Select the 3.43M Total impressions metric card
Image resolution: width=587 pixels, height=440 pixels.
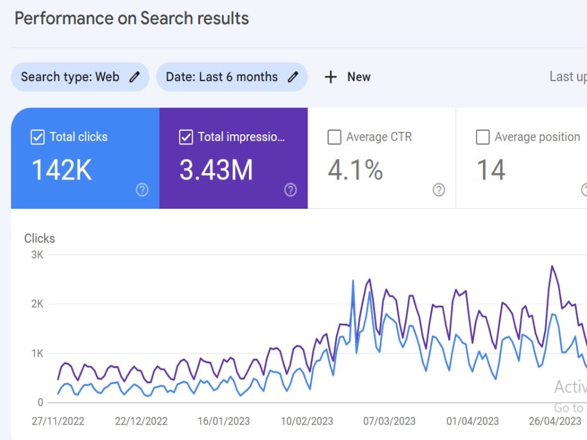234,158
